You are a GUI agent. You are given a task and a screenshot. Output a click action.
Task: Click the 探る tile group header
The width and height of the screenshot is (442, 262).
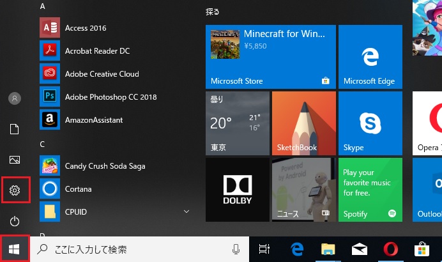tap(212, 12)
